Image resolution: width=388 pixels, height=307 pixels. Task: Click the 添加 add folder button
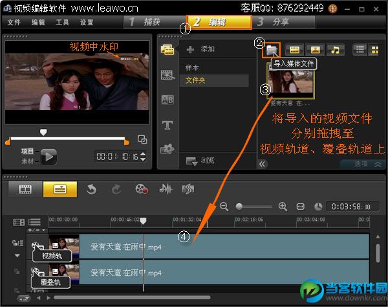pyautogui.click(x=201, y=49)
